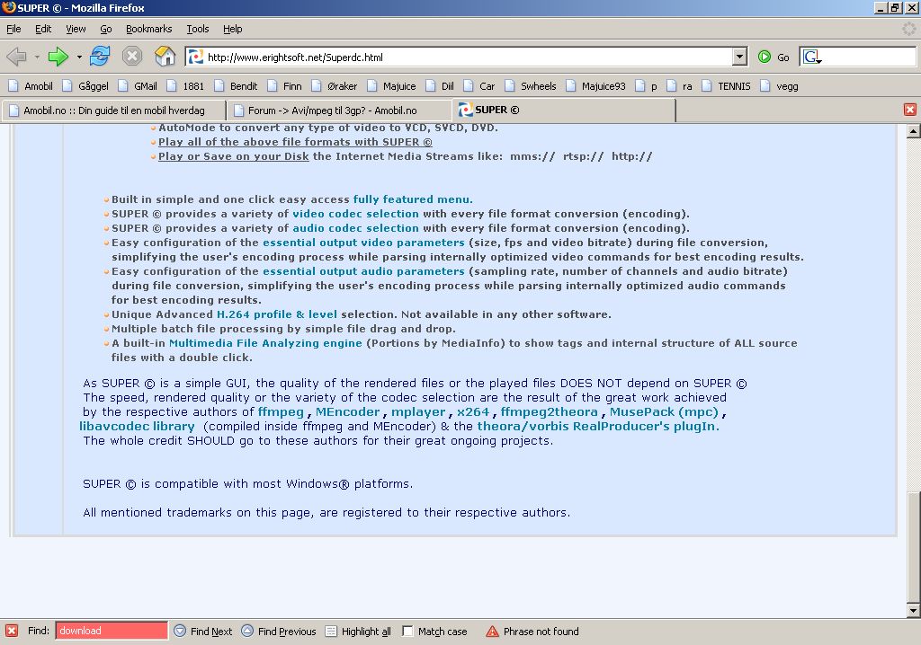Screen dimensions: 921x645
Task: Switch to the Forum Avi/mpeg til 3gp tab
Action: 339,110
